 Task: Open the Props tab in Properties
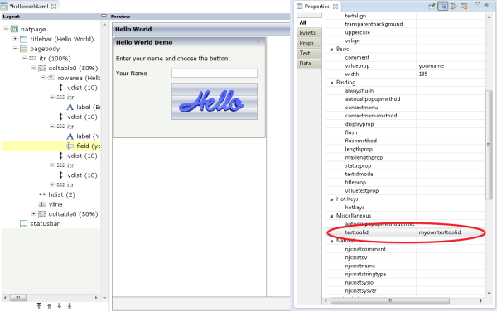306,43
